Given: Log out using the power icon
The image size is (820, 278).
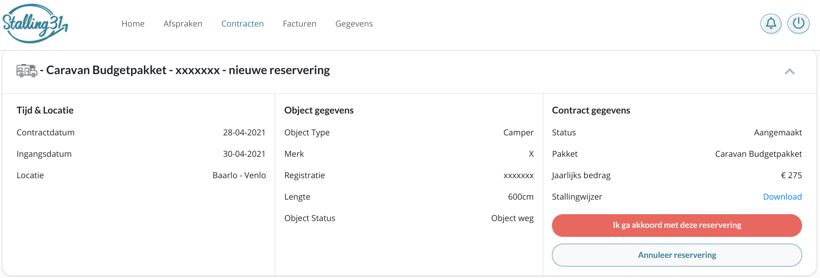Looking at the screenshot, I should pyautogui.click(x=799, y=24).
